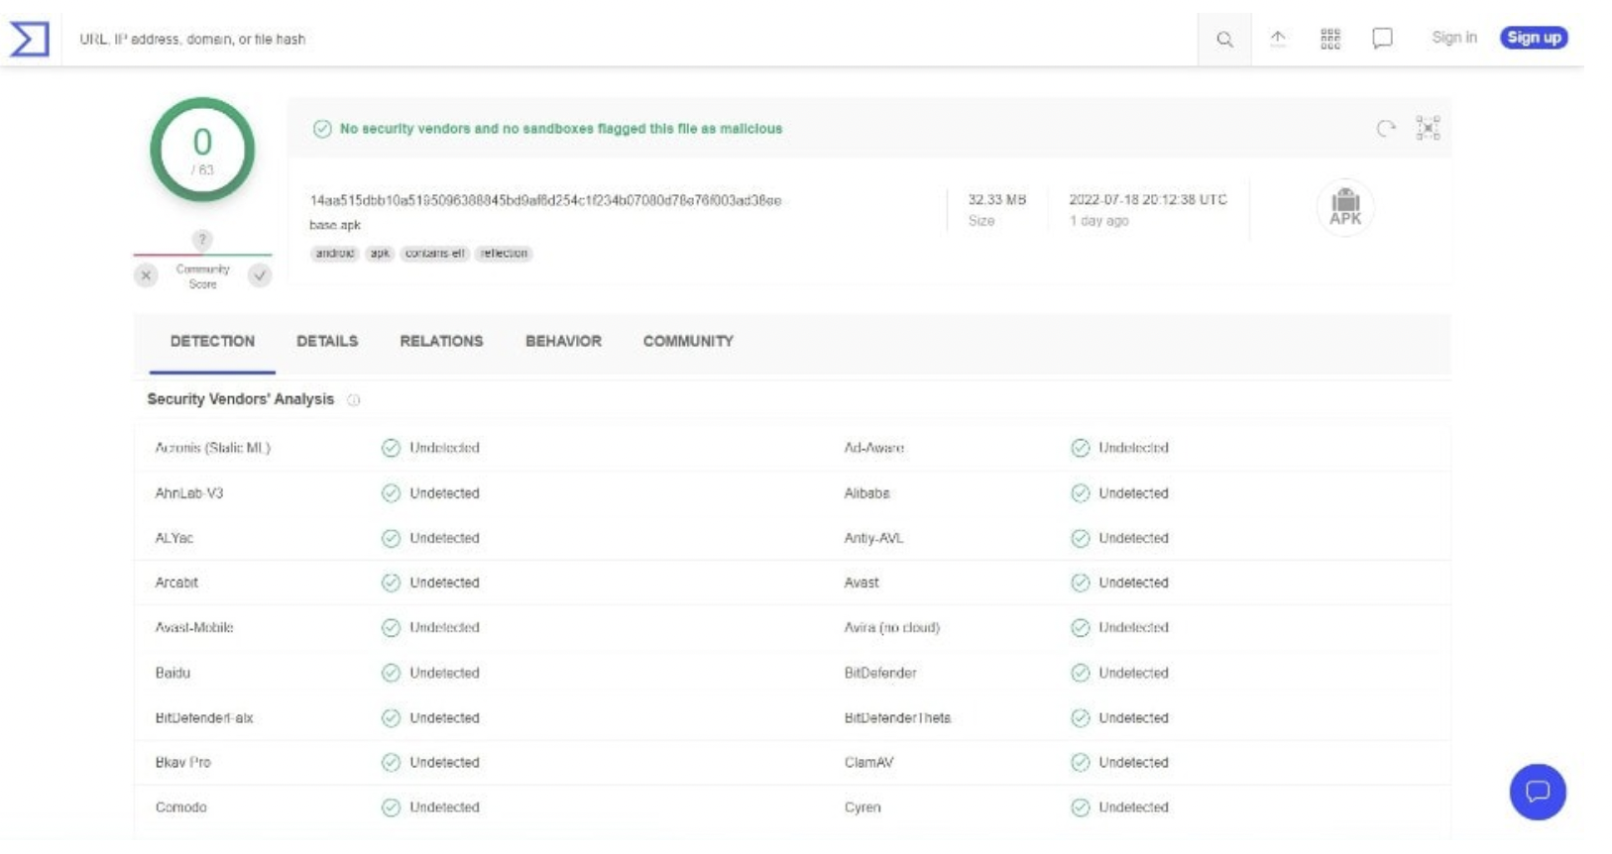Vote malicious with the X icon

click(146, 275)
